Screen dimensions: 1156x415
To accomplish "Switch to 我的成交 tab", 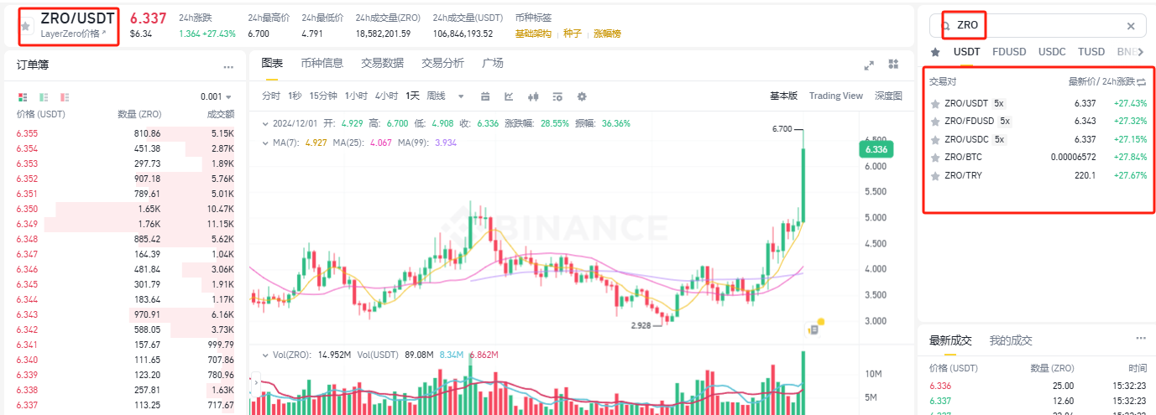I will click(x=1011, y=340).
